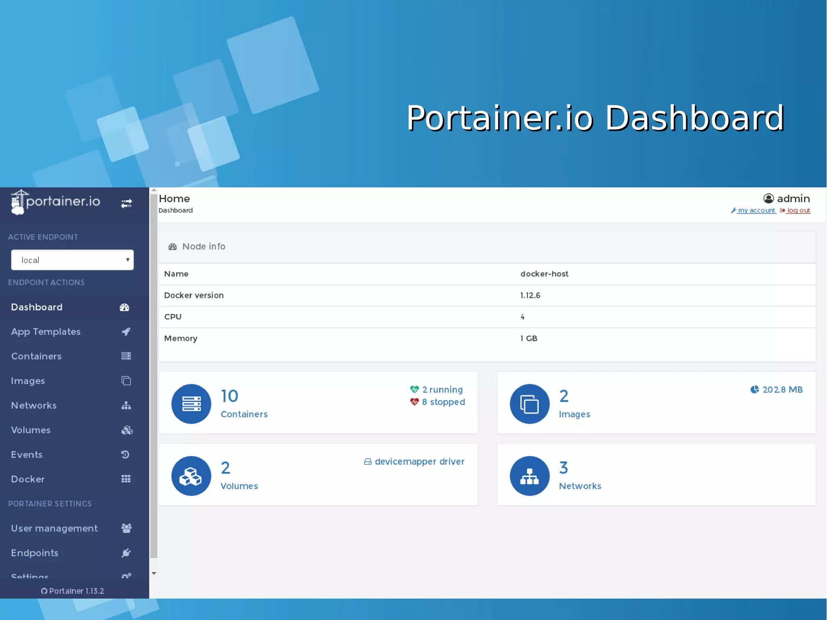Screen dimensions: 827x620
Task: Click the portainer.io logo
Action: (55, 202)
